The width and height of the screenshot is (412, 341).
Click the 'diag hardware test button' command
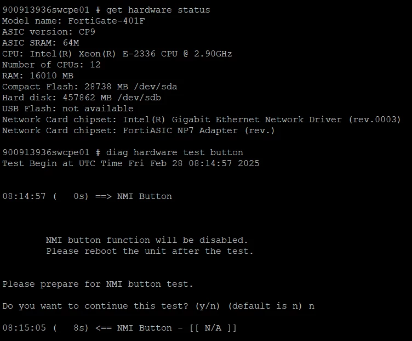(174, 152)
